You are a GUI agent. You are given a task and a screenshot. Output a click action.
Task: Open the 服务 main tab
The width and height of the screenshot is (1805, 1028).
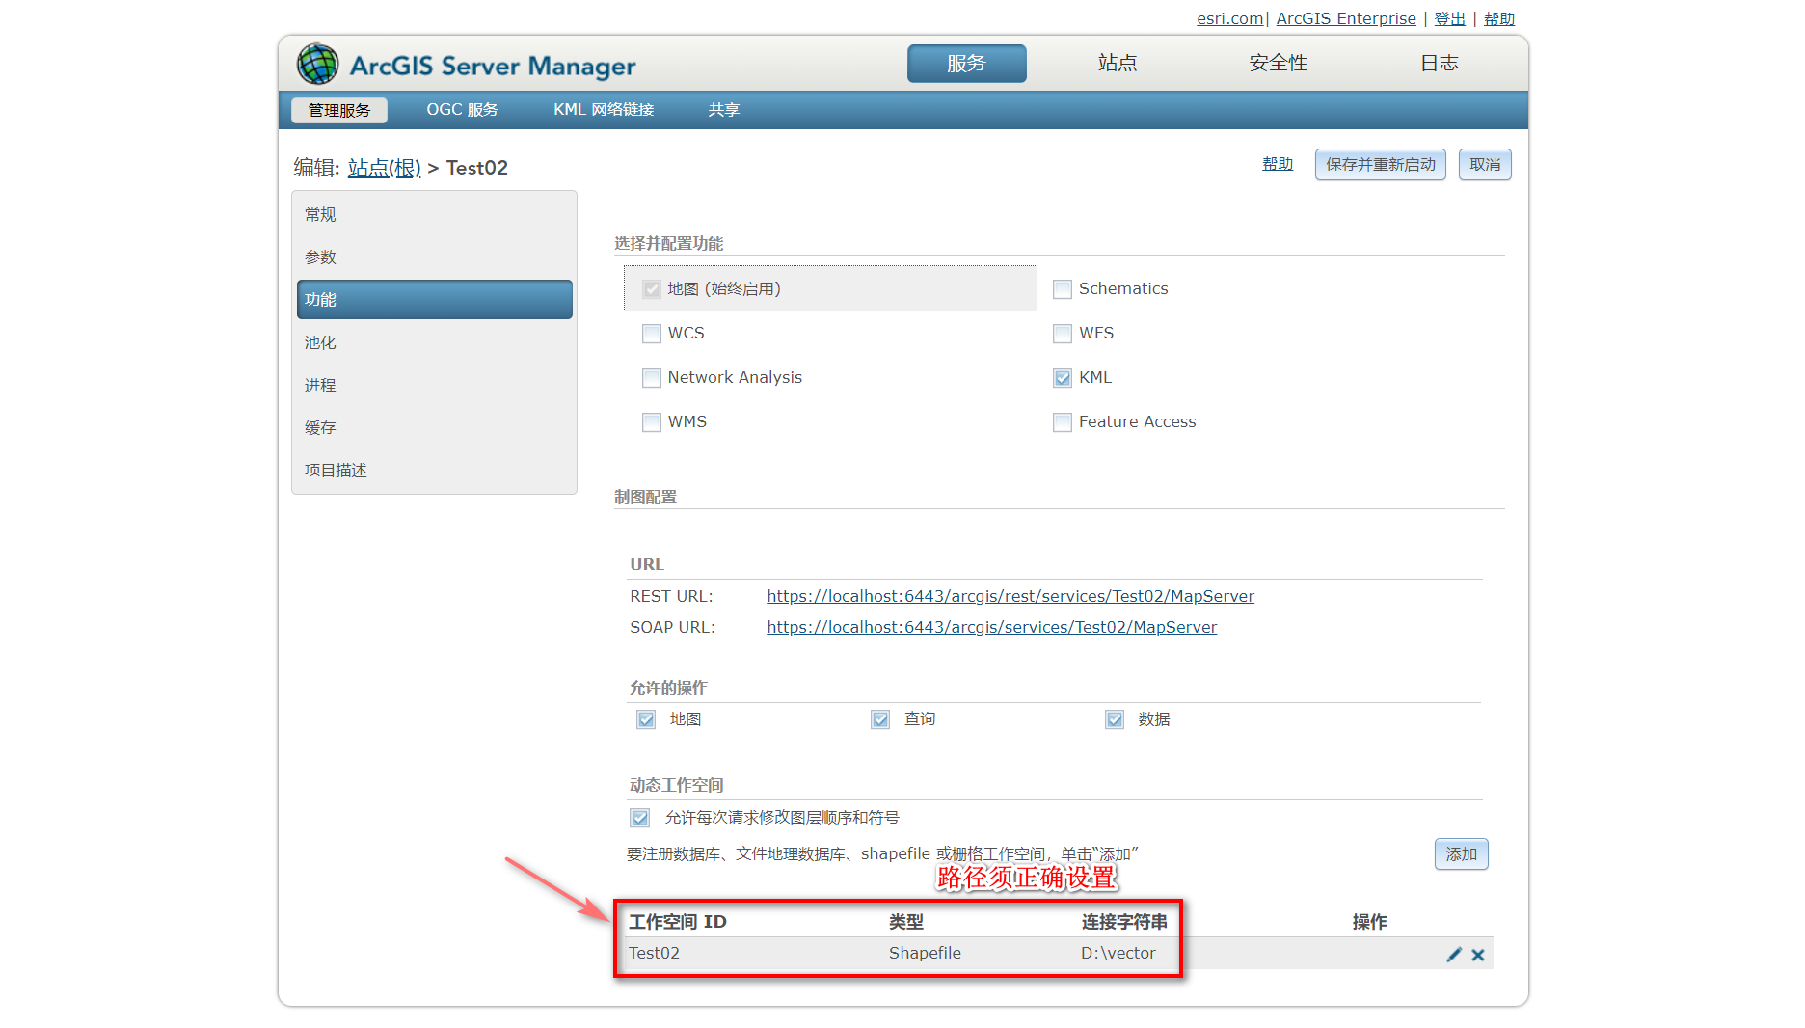[966, 64]
